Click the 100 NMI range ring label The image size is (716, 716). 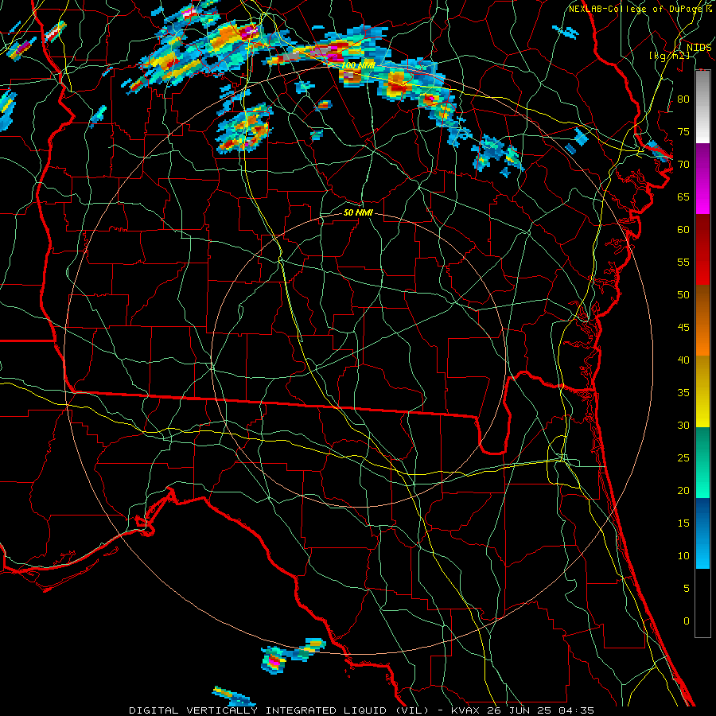tap(359, 65)
